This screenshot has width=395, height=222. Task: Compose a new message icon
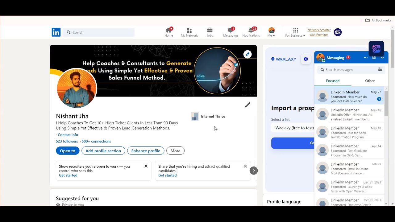pos(374,58)
